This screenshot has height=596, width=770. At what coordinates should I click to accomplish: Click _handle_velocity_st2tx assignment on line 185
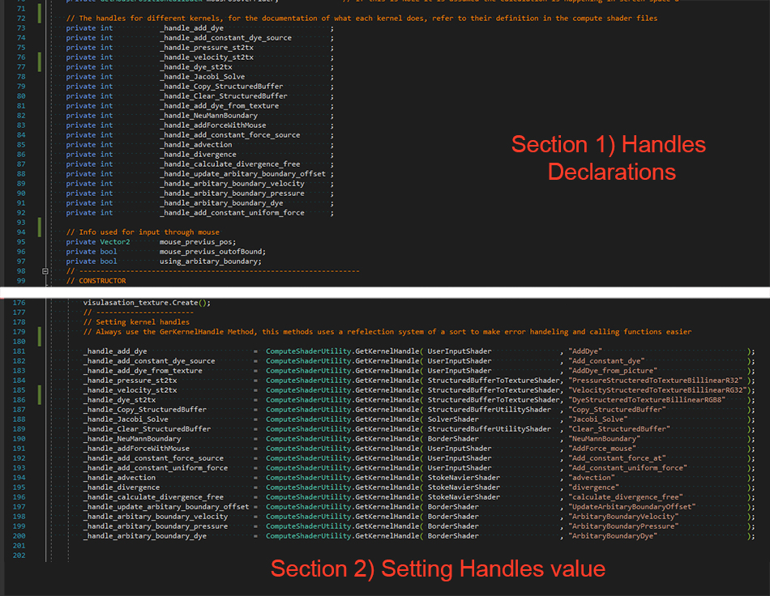(x=130, y=390)
